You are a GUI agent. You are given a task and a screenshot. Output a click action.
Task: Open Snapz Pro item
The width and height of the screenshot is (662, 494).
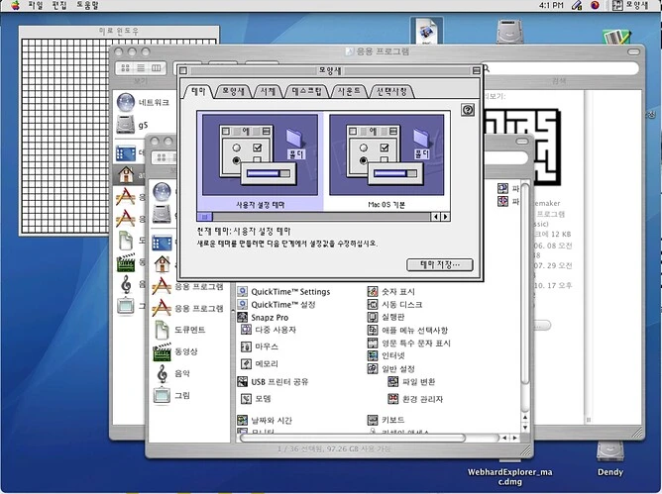coord(270,317)
